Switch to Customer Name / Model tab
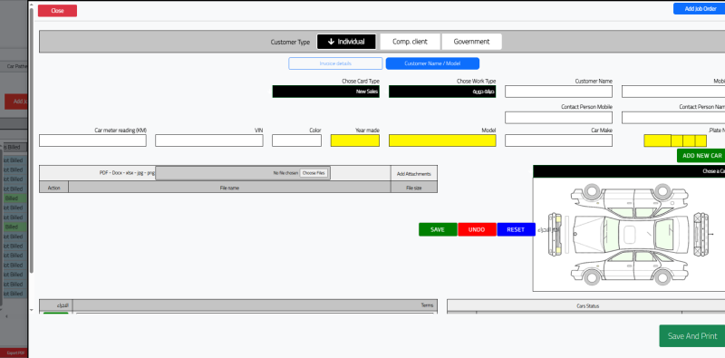 pyautogui.click(x=432, y=63)
